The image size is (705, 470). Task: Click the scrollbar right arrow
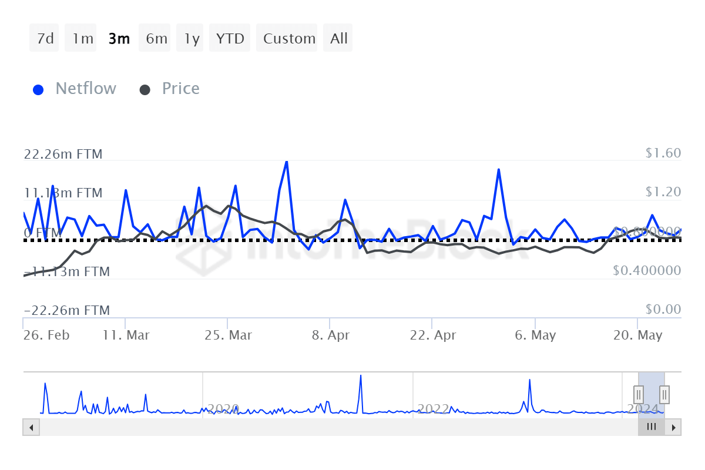click(x=674, y=427)
